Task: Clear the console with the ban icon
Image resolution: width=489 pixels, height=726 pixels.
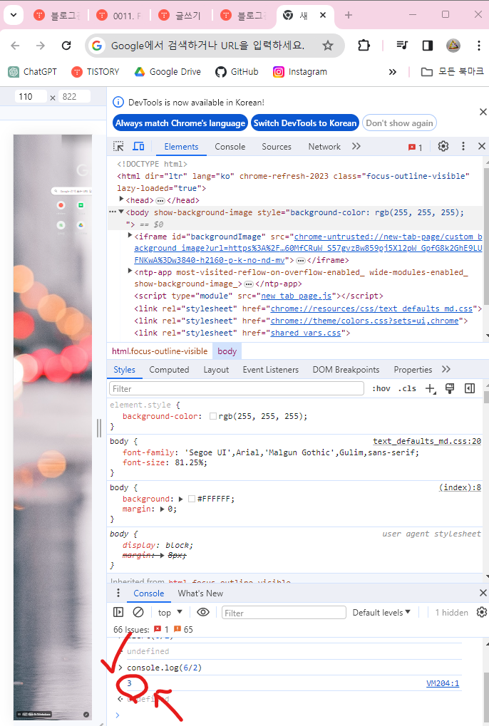Action: [138, 612]
